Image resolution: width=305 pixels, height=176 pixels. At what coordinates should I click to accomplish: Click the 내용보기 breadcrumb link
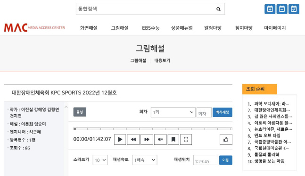coord(162,60)
